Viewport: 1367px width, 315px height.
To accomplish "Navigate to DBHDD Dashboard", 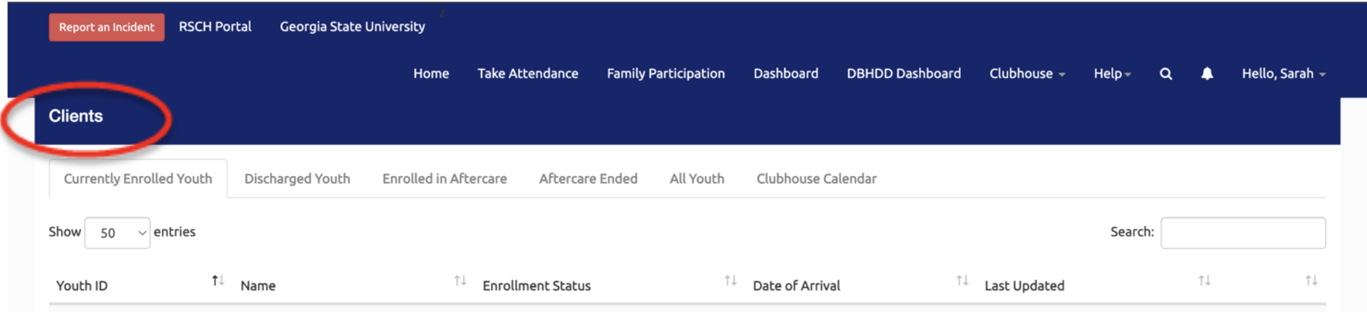I will click(903, 74).
